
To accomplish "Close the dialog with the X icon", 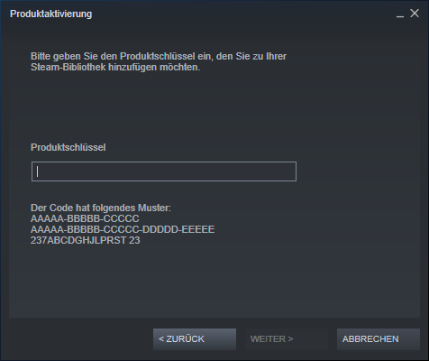I will (x=415, y=14).
